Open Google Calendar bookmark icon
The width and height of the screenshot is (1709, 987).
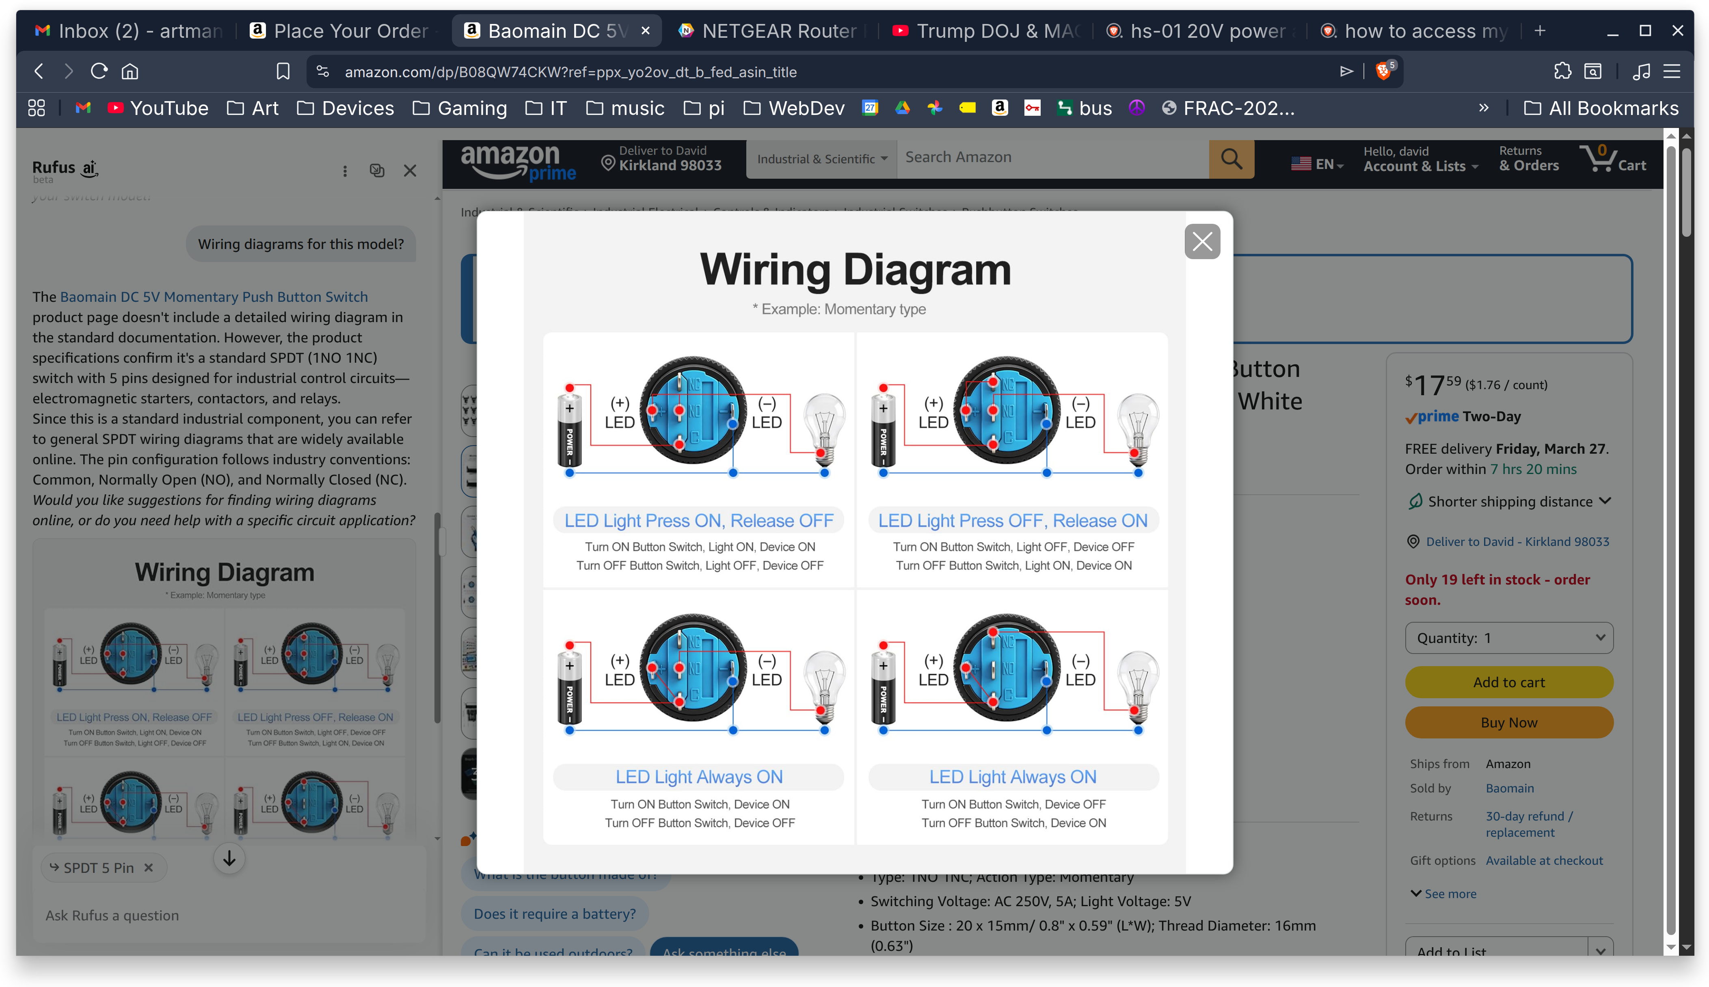click(x=870, y=108)
